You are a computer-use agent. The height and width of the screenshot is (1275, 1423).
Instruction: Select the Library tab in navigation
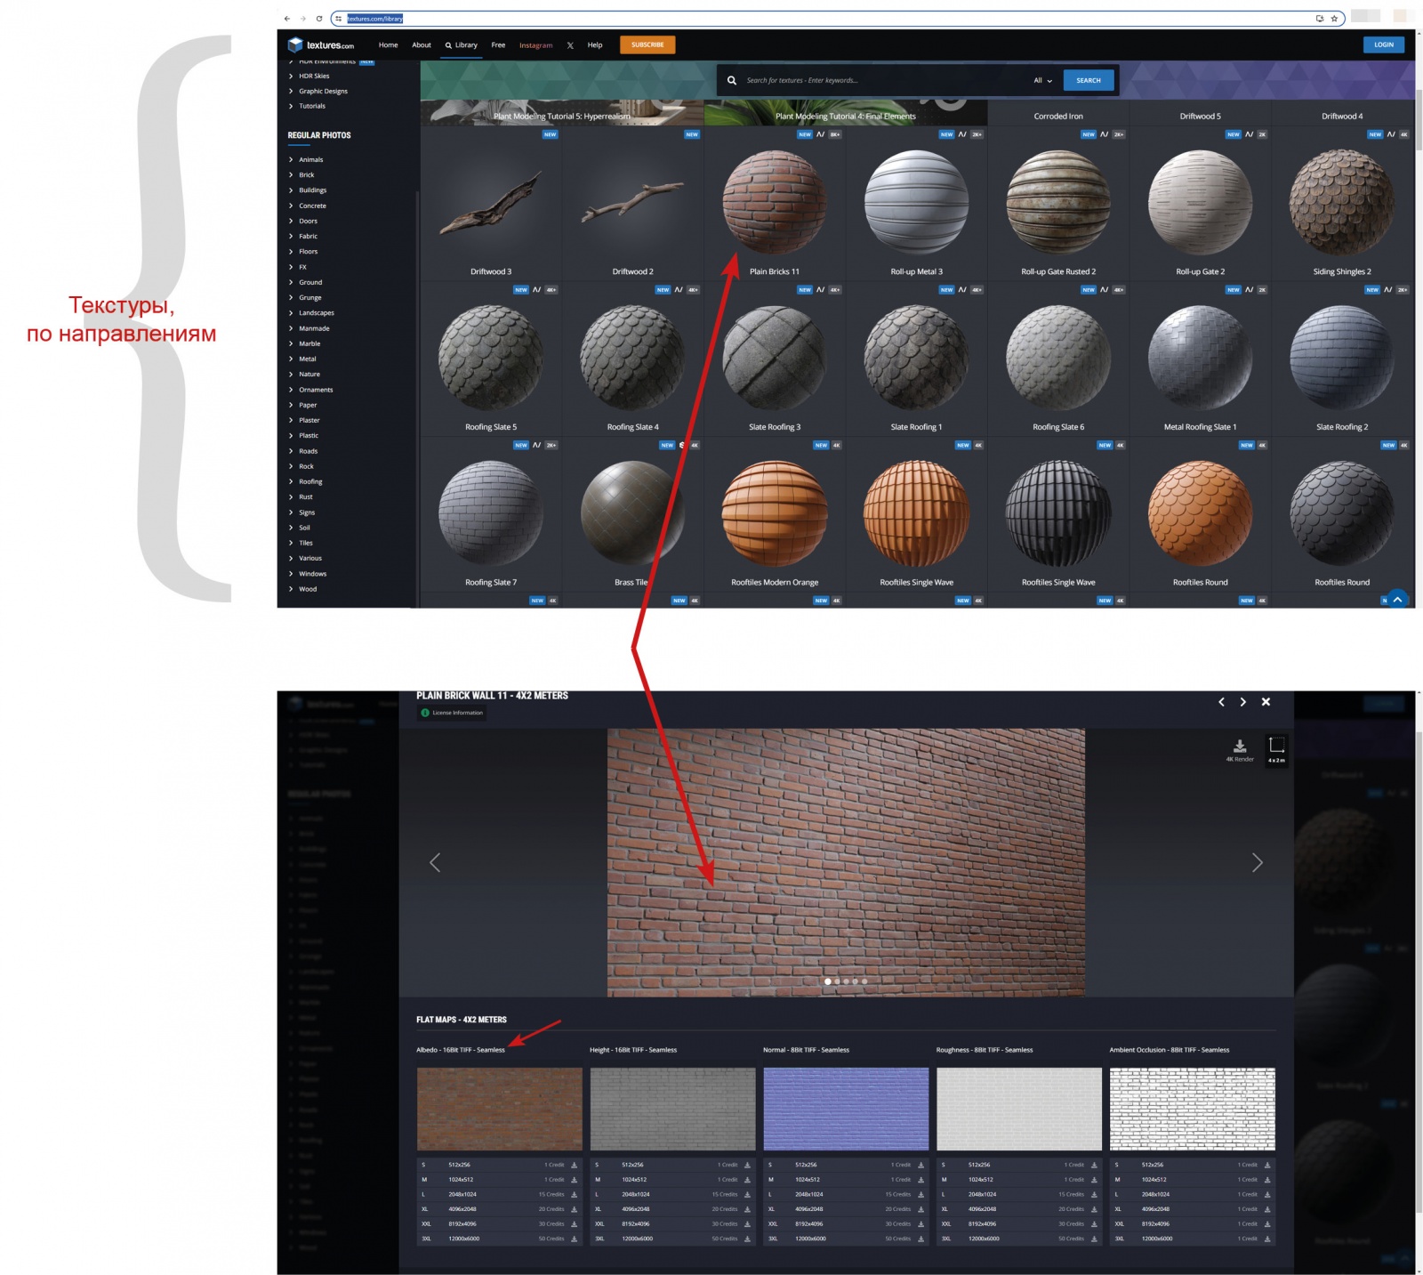[x=462, y=44]
